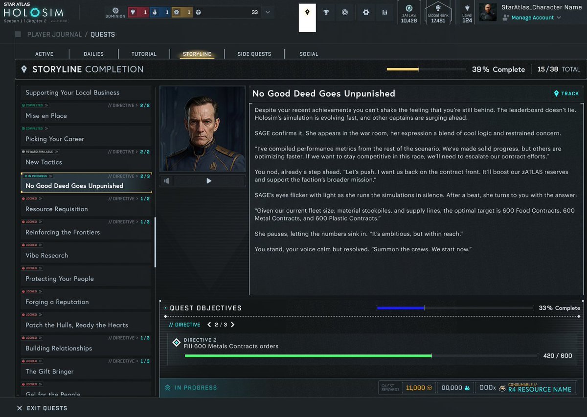Select the No Good Deed Goes Unpunished quest
The image size is (587, 417).
pyautogui.click(x=86, y=182)
